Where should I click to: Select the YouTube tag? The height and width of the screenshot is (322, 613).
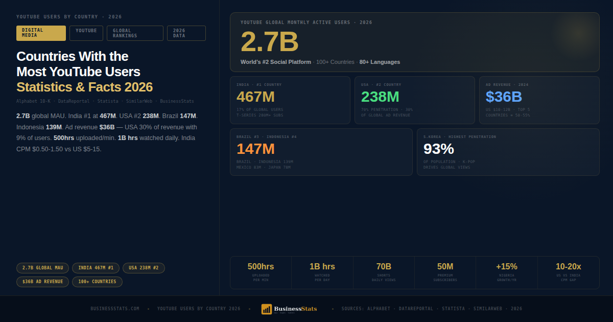coord(86,33)
